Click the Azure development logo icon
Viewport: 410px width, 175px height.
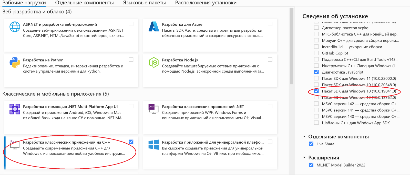coord(154,27)
